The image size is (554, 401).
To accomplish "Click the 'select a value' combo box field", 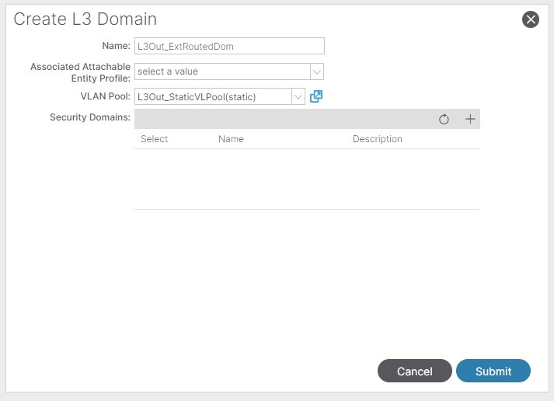I will pos(221,71).
